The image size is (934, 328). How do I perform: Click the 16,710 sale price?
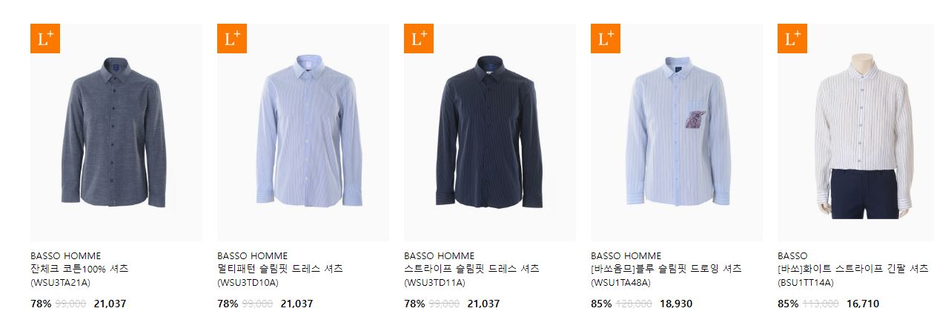[863, 304]
